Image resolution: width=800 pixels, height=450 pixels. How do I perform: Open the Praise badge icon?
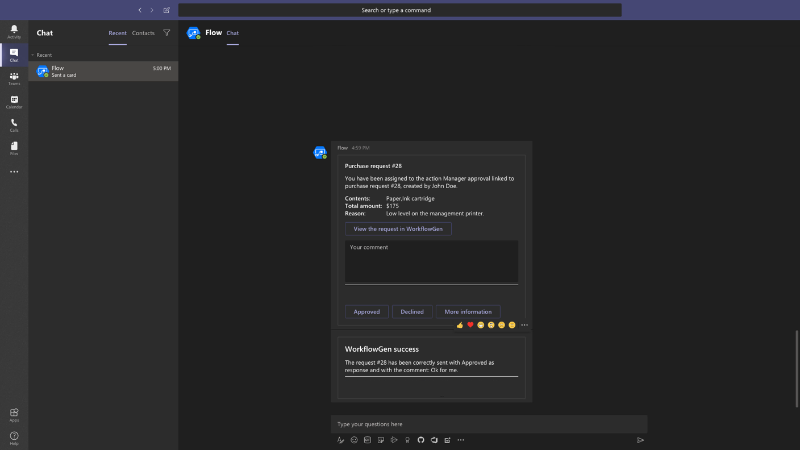(x=407, y=440)
